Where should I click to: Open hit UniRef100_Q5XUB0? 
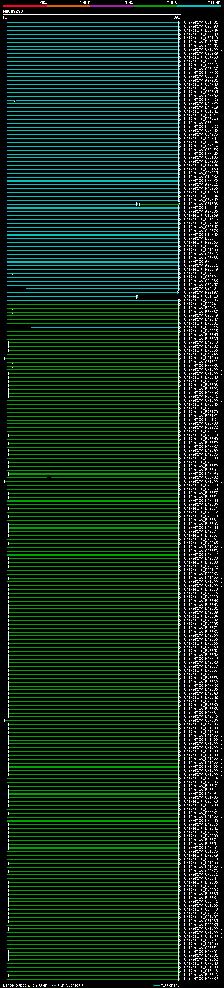point(201,720)
